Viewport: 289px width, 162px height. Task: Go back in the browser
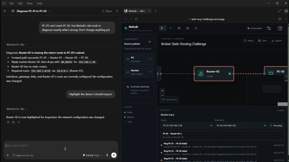click(125, 19)
